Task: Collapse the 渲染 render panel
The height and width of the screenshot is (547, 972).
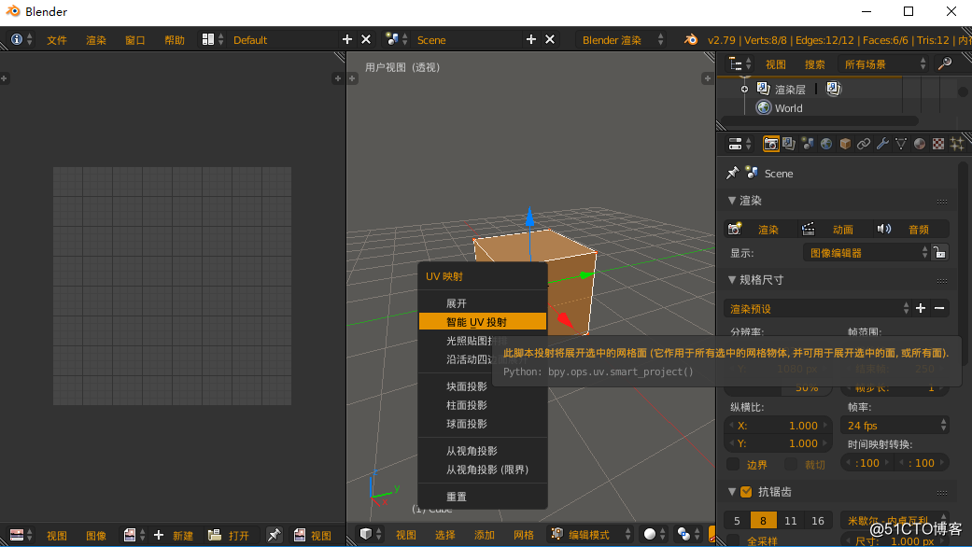Action: 732,201
